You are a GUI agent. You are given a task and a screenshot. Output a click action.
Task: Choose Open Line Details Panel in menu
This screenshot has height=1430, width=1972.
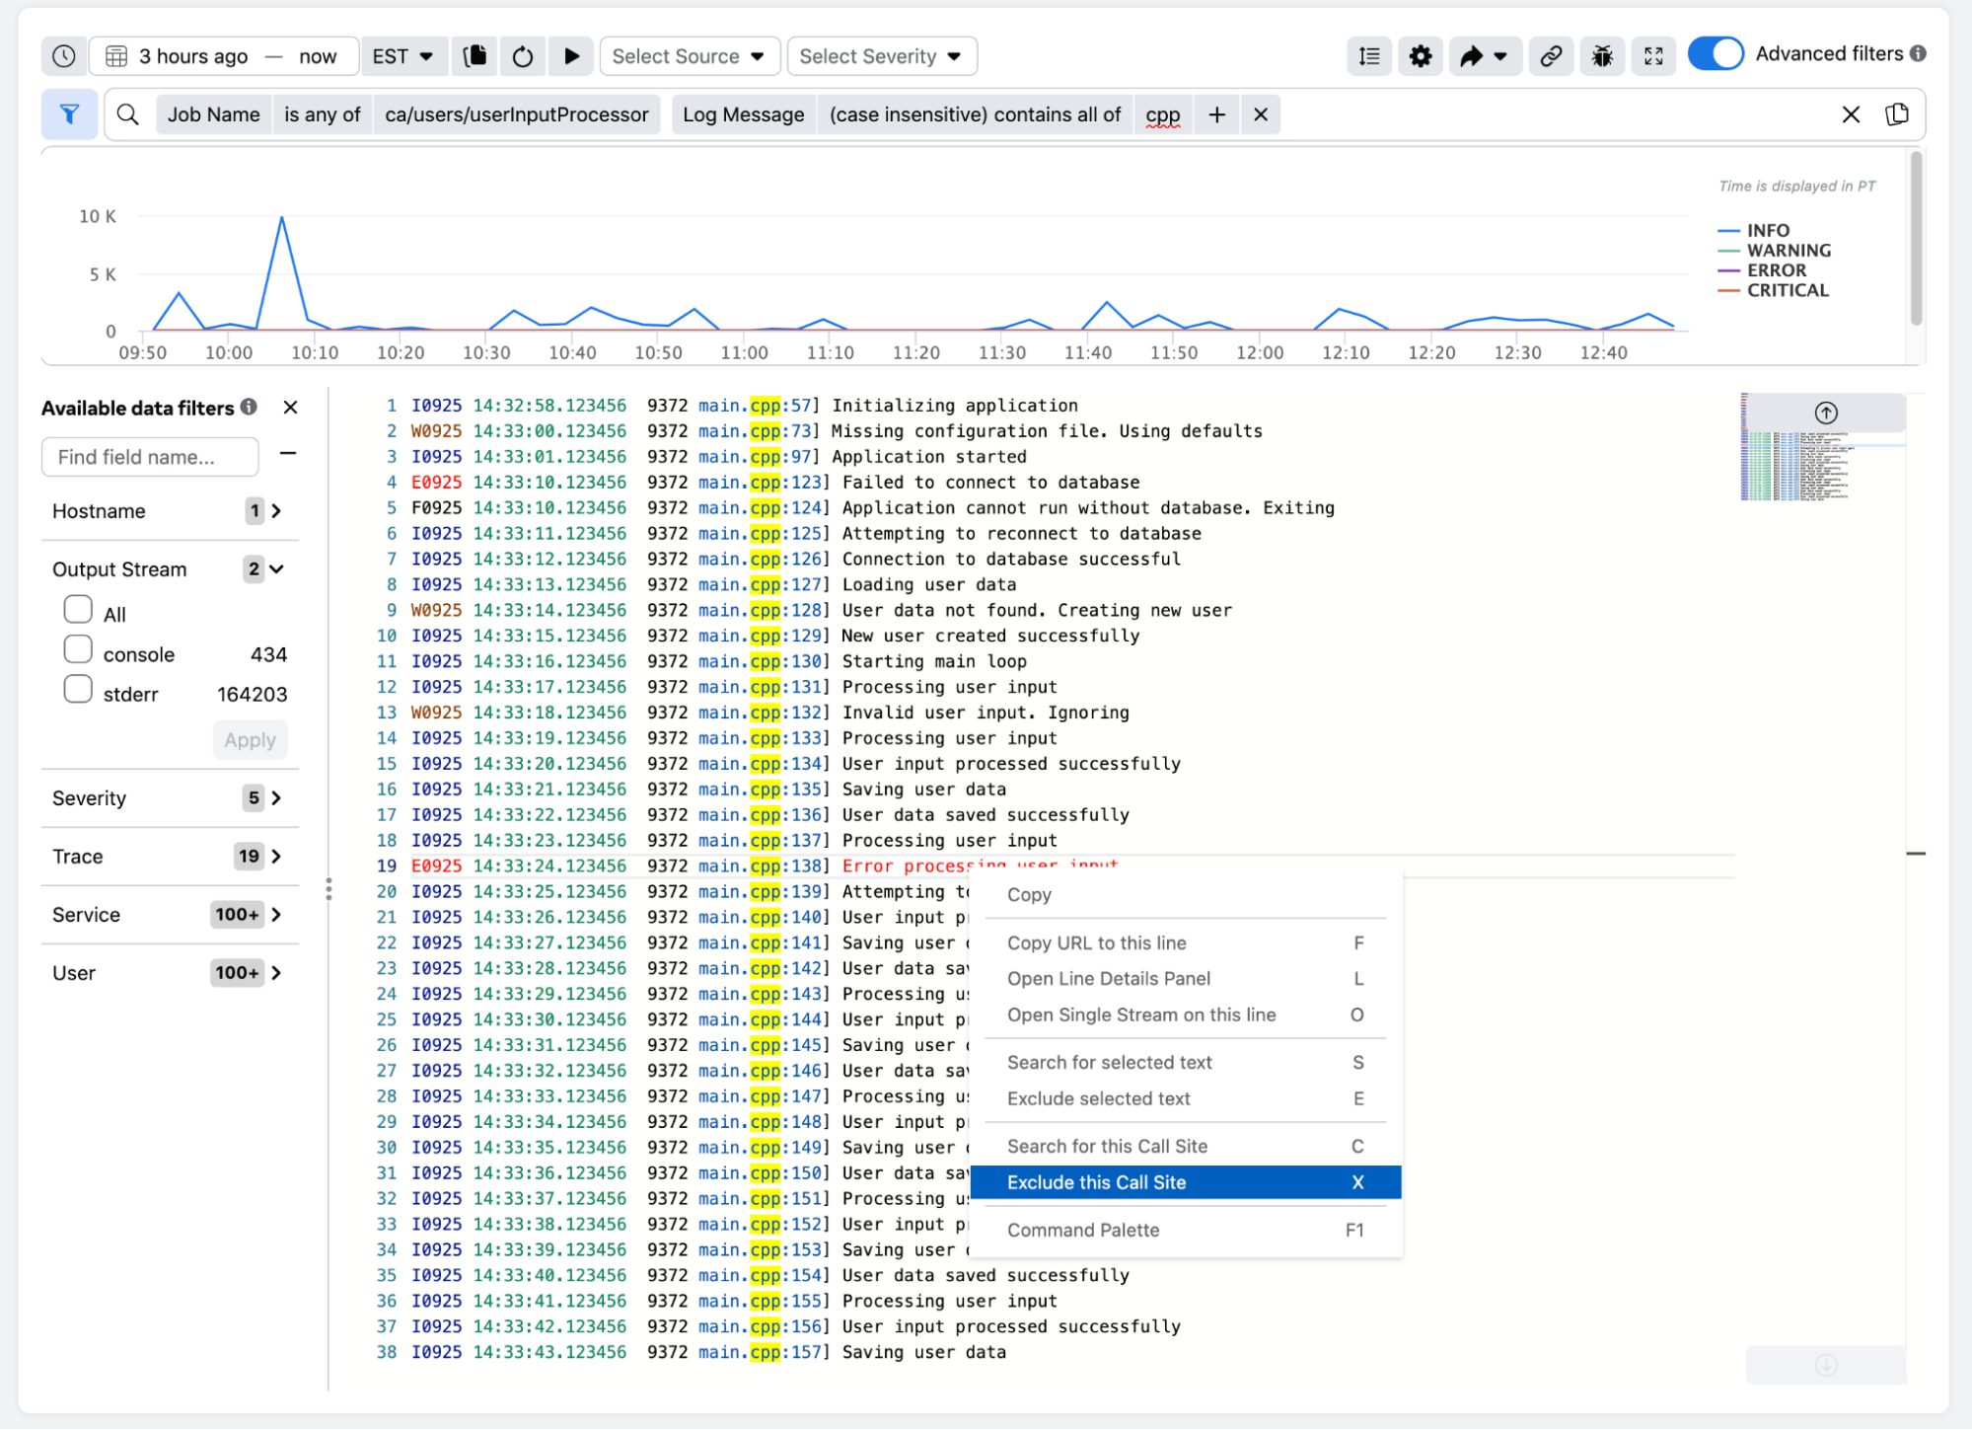coord(1109,978)
